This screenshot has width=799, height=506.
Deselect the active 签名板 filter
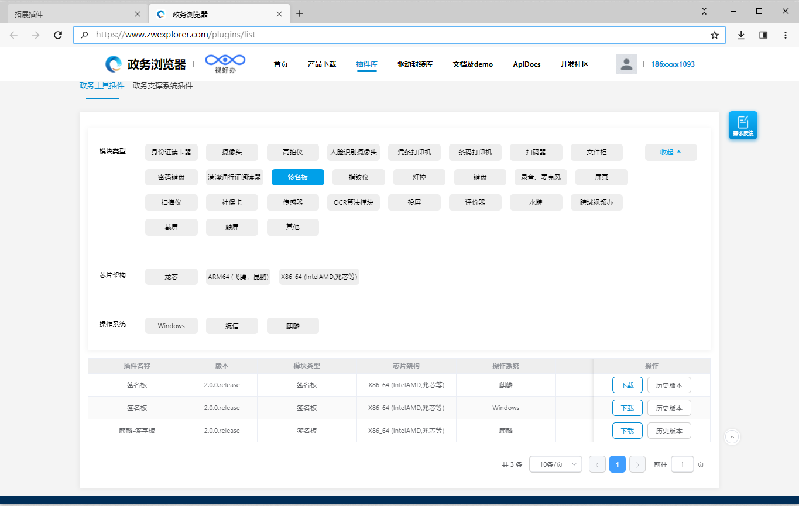[298, 177]
